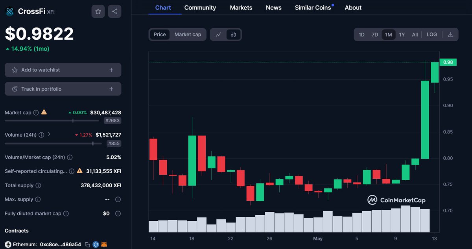472x249 pixels.
Task: Click Track in portfolio button
Action: pyautogui.click(x=63, y=89)
